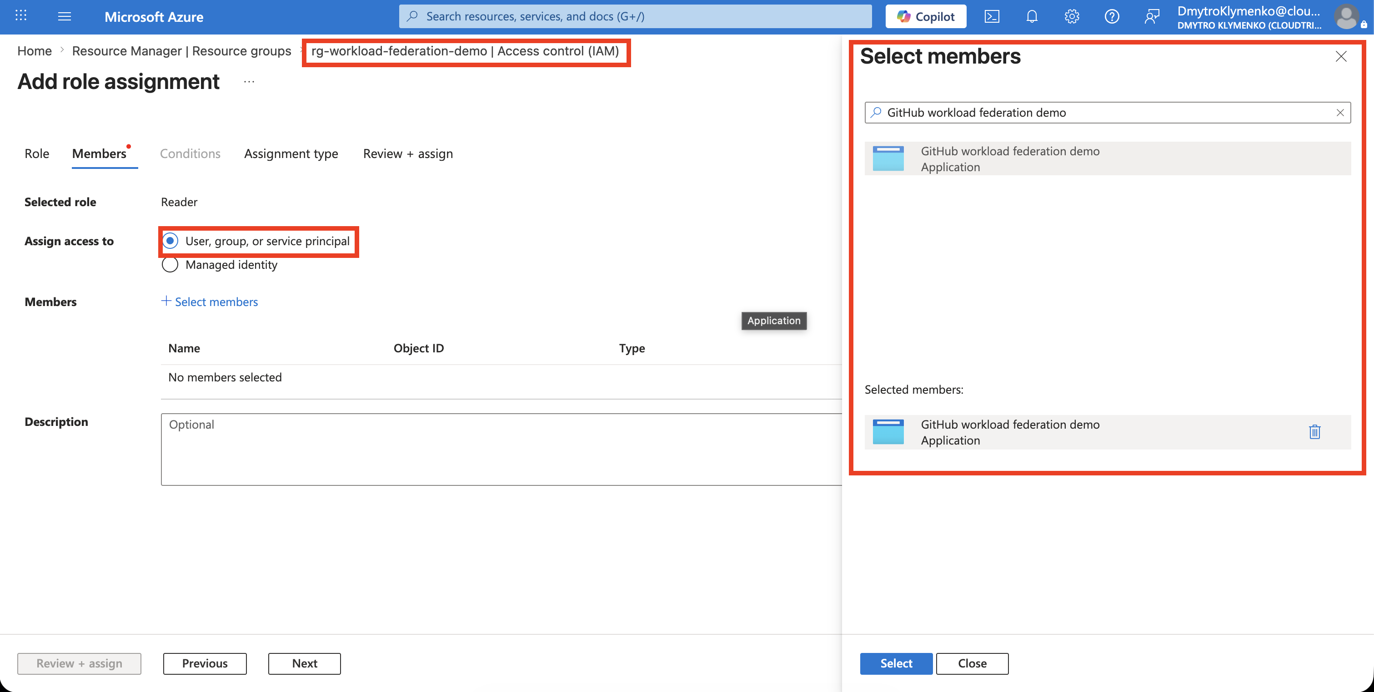The height and width of the screenshot is (692, 1374).
Task: Click the Description optional text box
Action: (x=501, y=449)
